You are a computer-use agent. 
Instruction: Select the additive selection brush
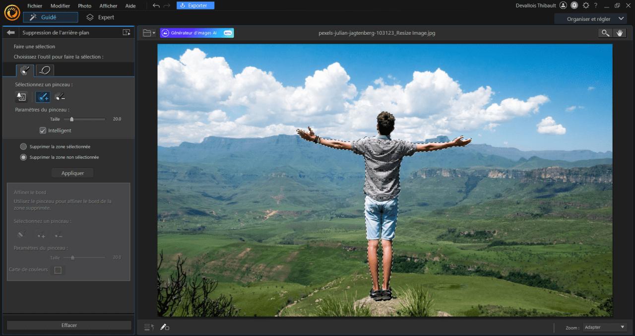point(43,97)
